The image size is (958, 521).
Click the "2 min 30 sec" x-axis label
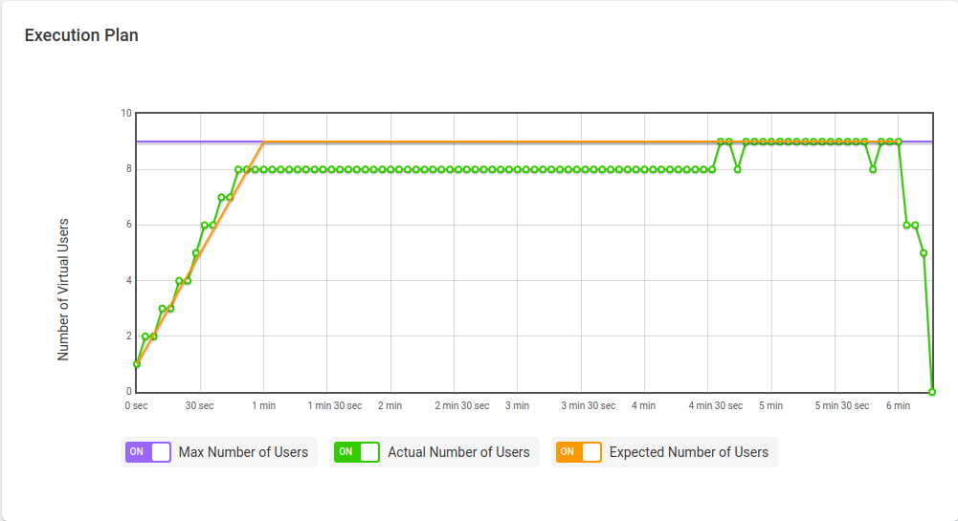[x=461, y=406]
